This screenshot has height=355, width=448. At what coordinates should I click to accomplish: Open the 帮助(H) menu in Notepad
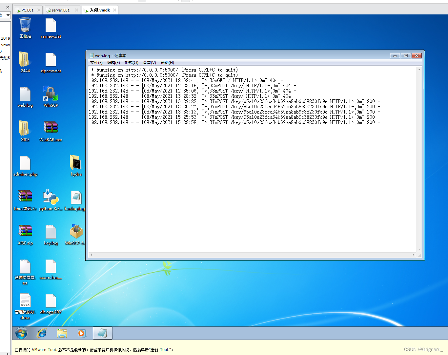pos(167,63)
